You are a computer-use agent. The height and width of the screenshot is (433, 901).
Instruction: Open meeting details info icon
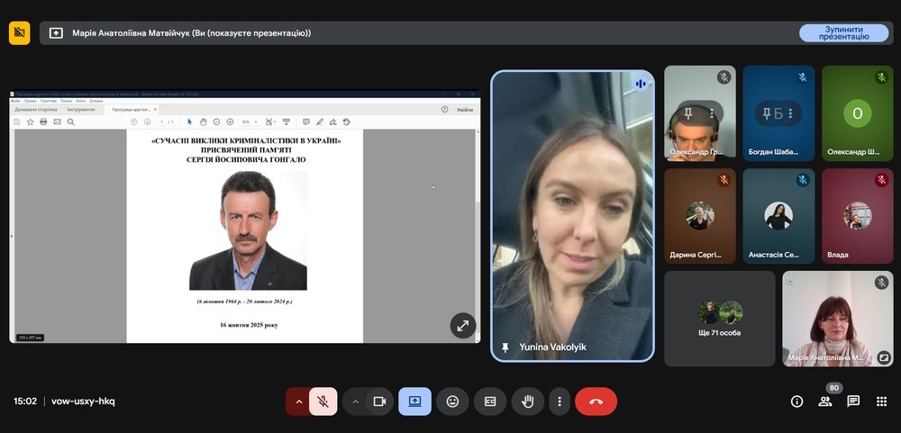tap(796, 401)
